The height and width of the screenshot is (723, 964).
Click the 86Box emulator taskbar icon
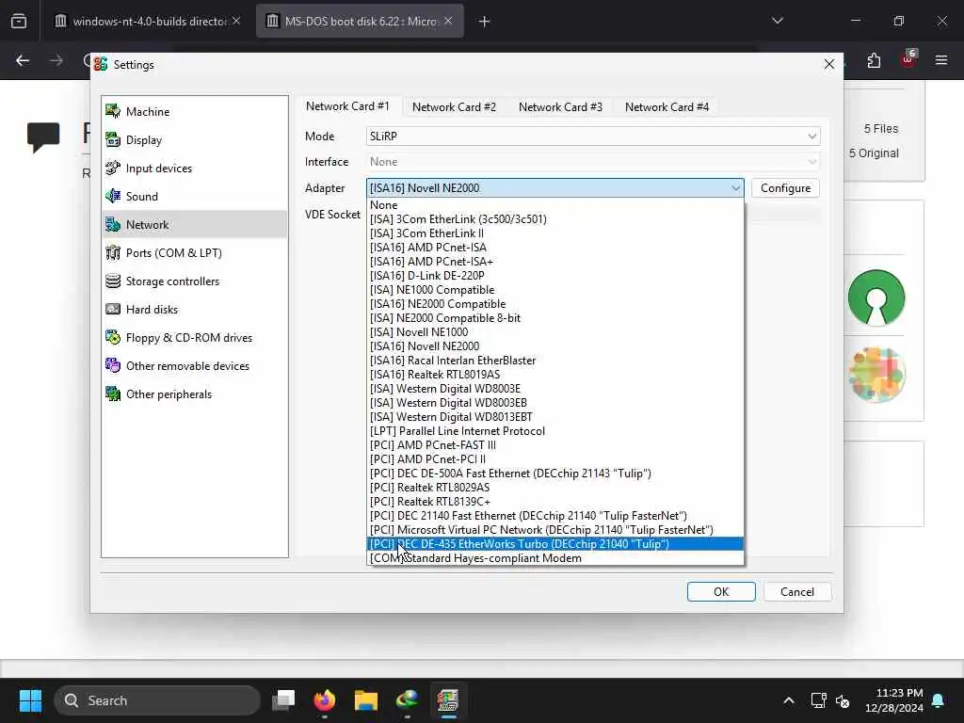tap(448, 700)
